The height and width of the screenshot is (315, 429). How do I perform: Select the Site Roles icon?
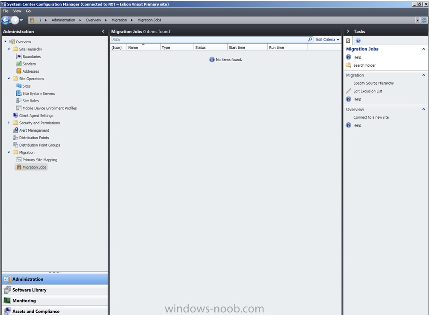tap(18, 100)
